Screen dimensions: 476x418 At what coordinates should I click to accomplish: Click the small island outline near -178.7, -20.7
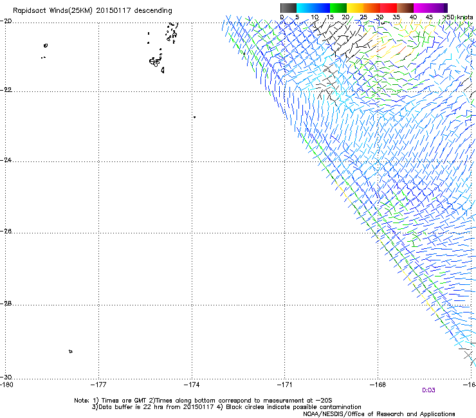click(46, 46)
